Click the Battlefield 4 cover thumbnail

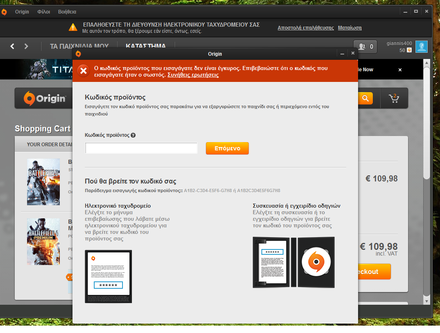43,182
